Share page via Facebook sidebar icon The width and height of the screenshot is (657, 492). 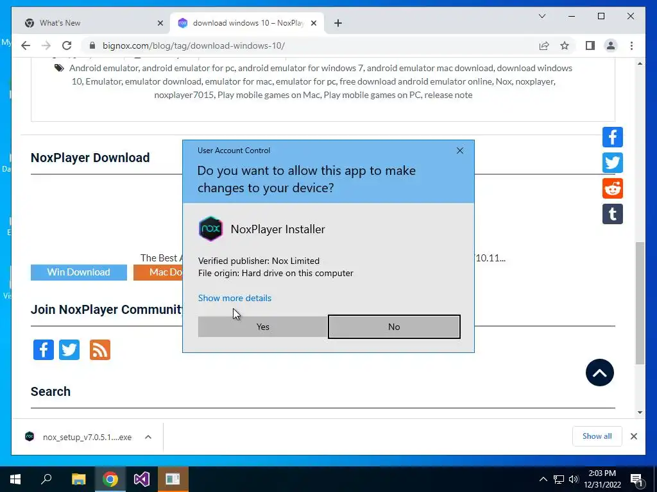613,137
